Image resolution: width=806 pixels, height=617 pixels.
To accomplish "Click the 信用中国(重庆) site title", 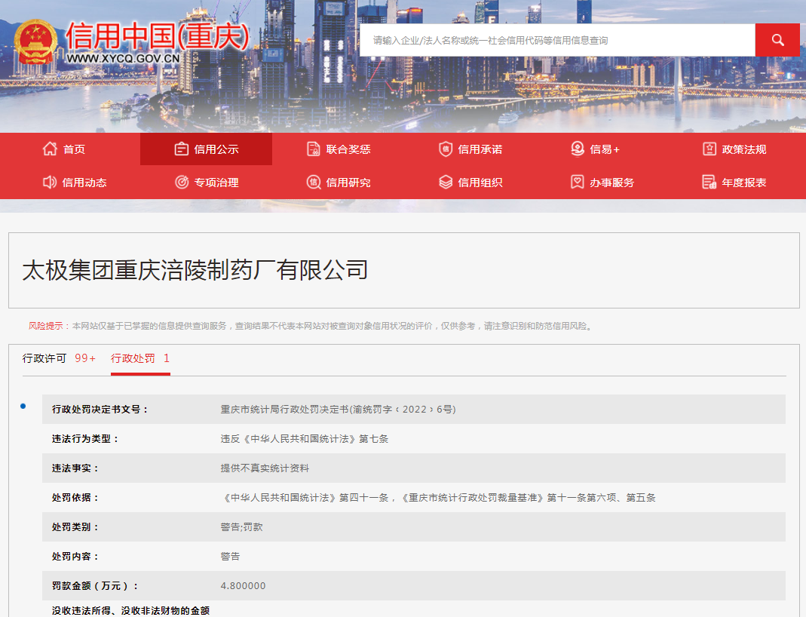I will pyautogui.click(x=158, y=36).
